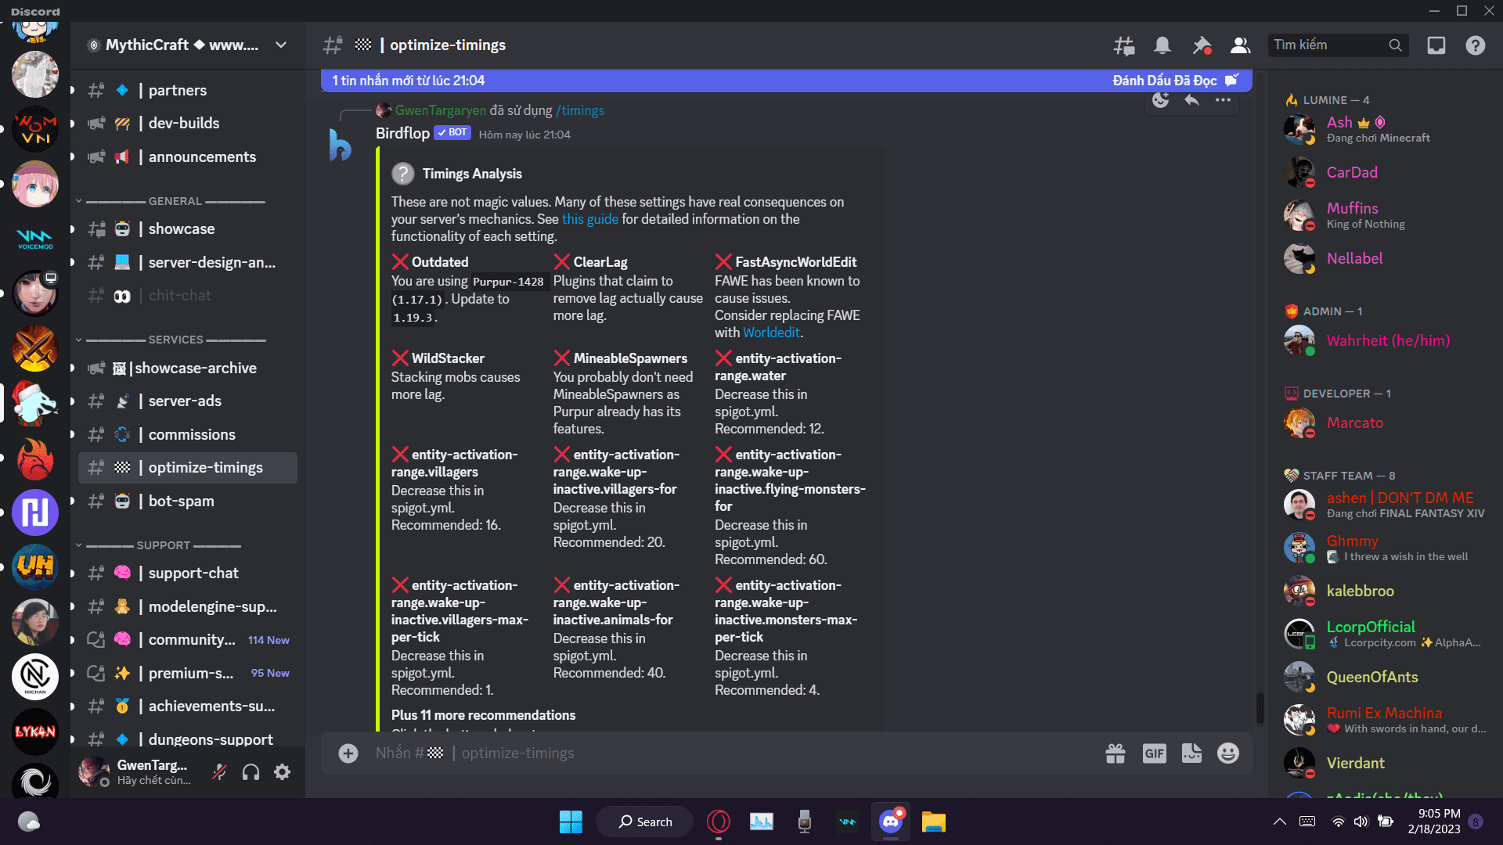Click the chat scrollbar thumb
Viewport: 1503px width, 845px height.
[x=1260, y=708]
